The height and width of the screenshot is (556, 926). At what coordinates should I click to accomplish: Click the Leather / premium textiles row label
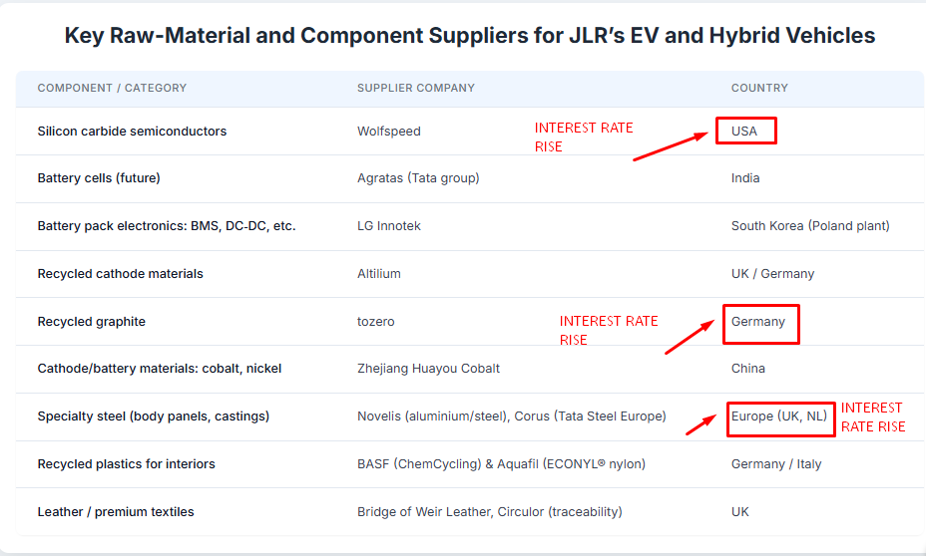115,512
